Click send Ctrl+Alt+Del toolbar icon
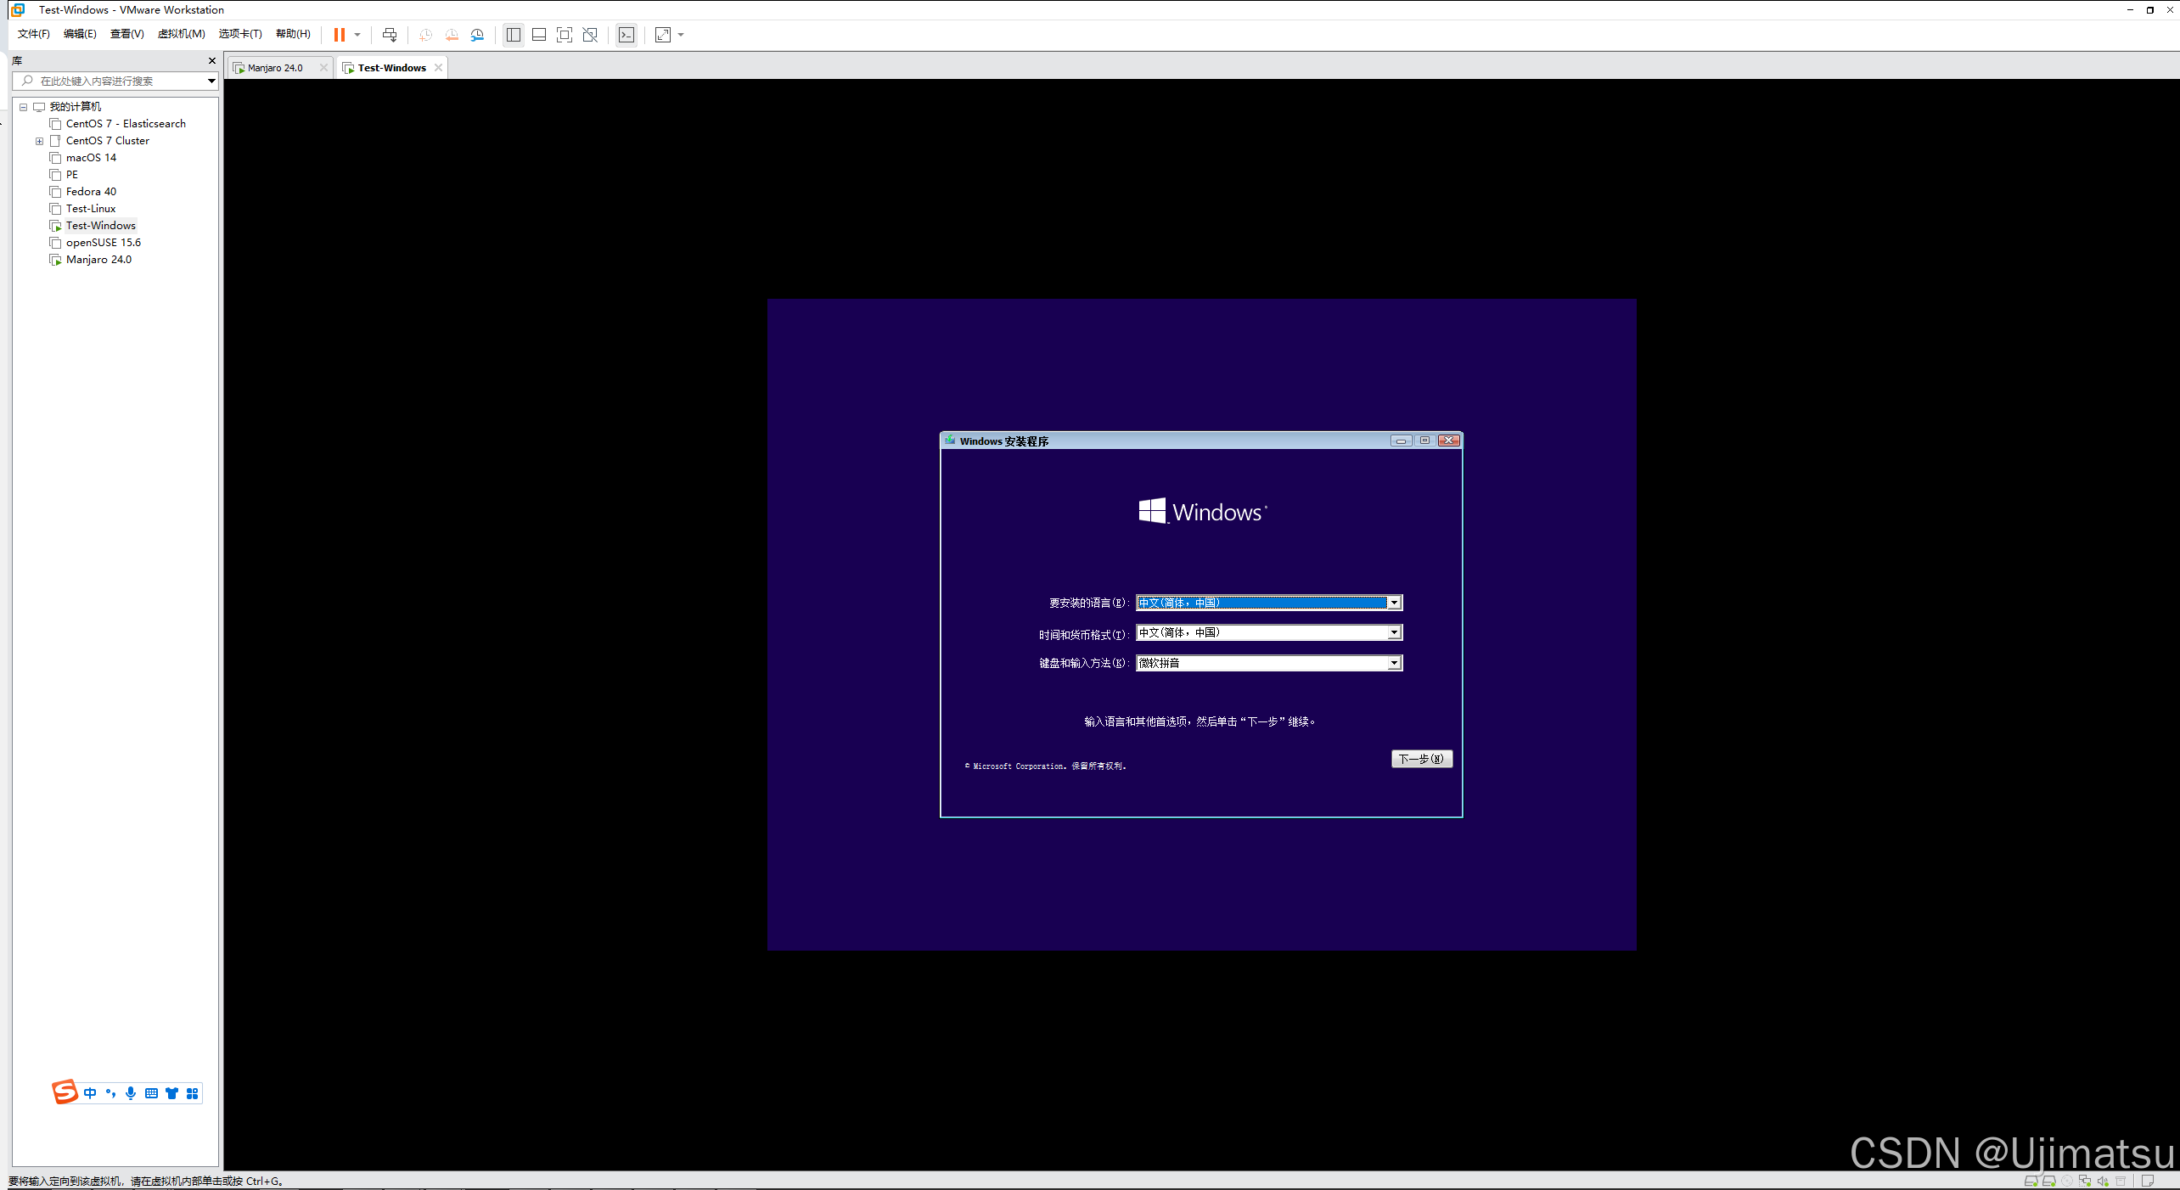The height and width of the screenshot is (1190, 2180). coord(390,35)
